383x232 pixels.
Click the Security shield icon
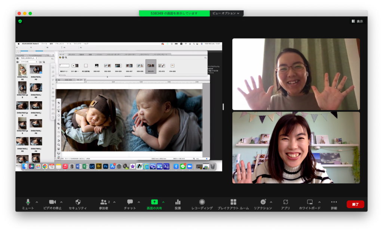[x=78, y=202]
